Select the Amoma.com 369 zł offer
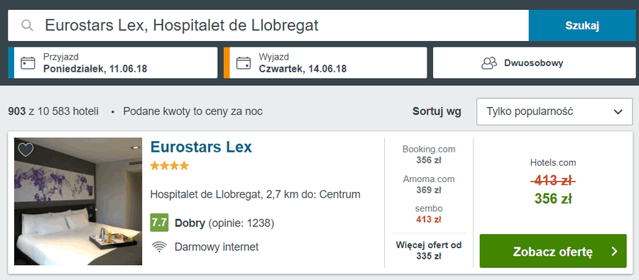This screenshot has width=639, height=280. click(429, 184)
